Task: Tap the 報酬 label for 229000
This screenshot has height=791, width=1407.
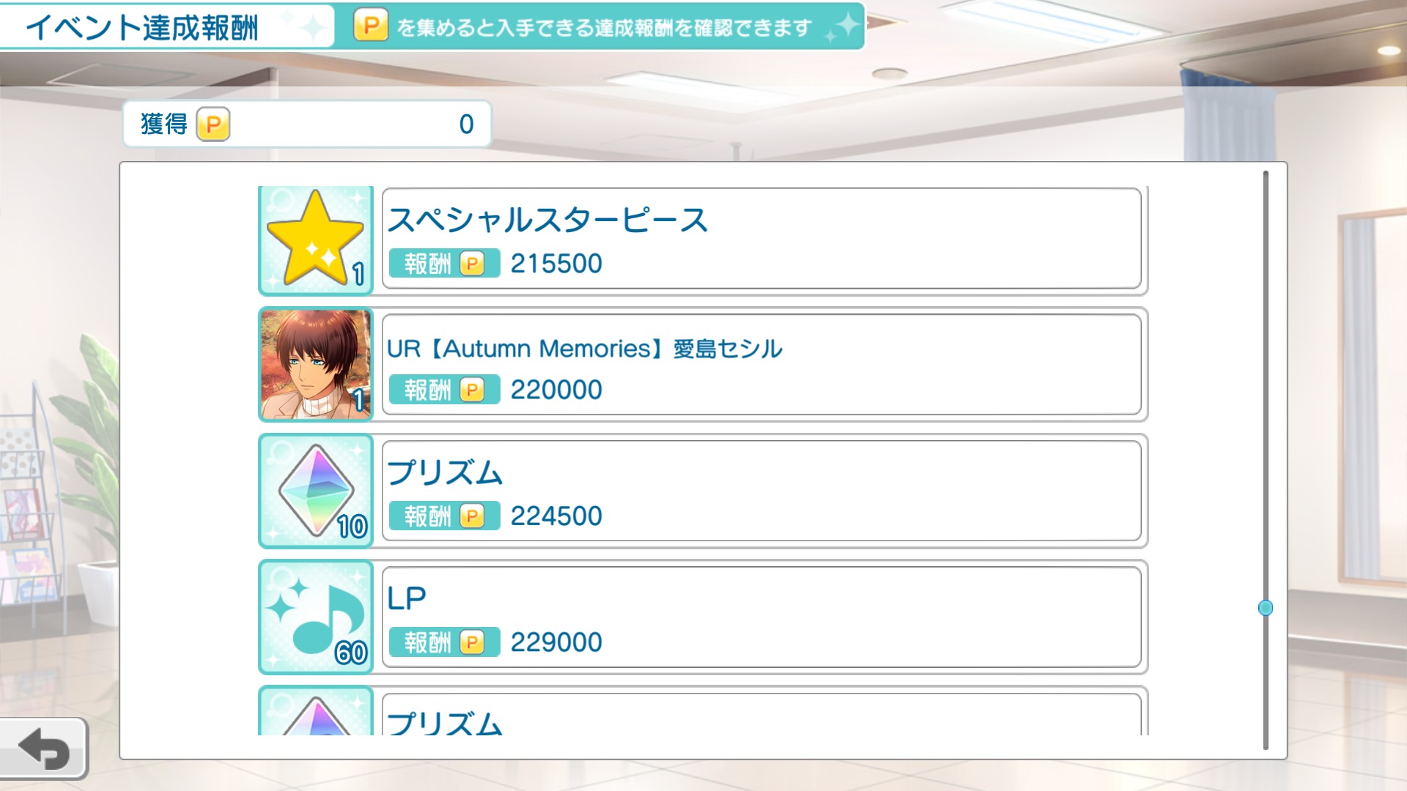Action: click(x=428, y=642)
